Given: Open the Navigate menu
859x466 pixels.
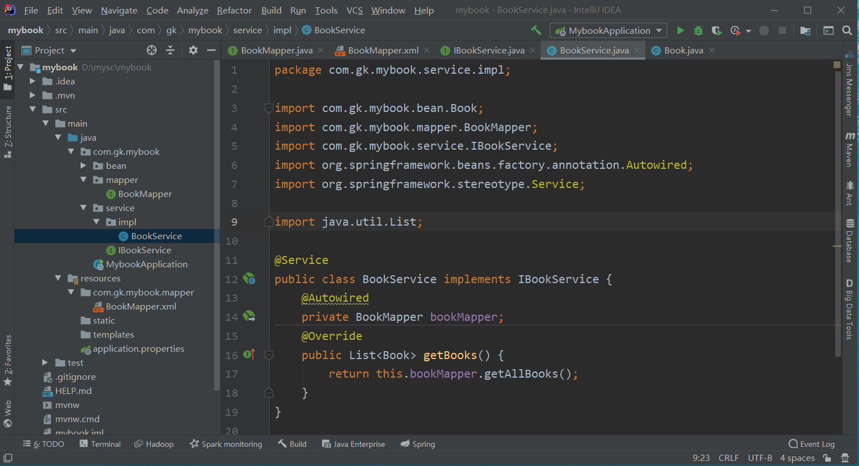Looking at the screenshot, I should [x=119, y=10].
